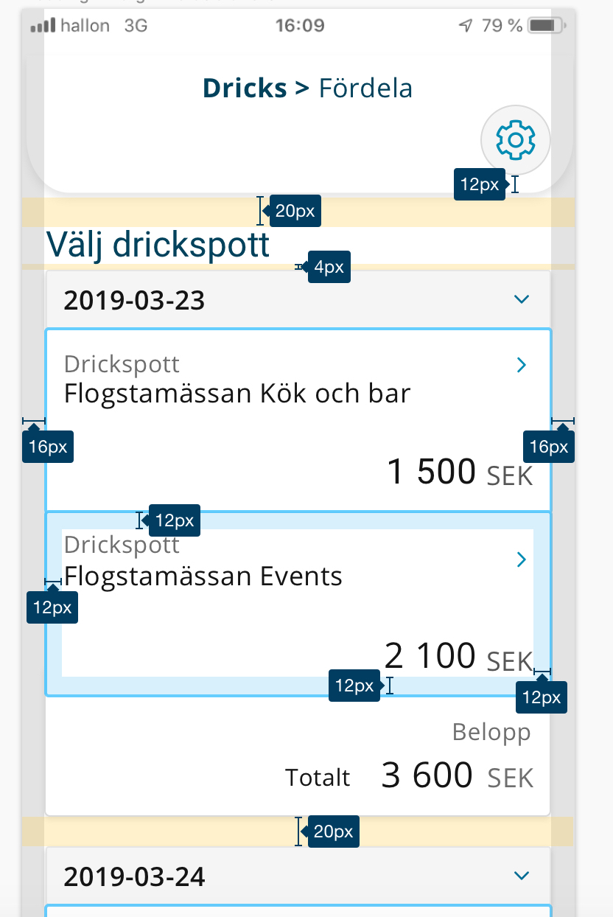Screen dimensions: 613x917
Task: Select the Flogstamässan Events card
Action: coord(298,604)
